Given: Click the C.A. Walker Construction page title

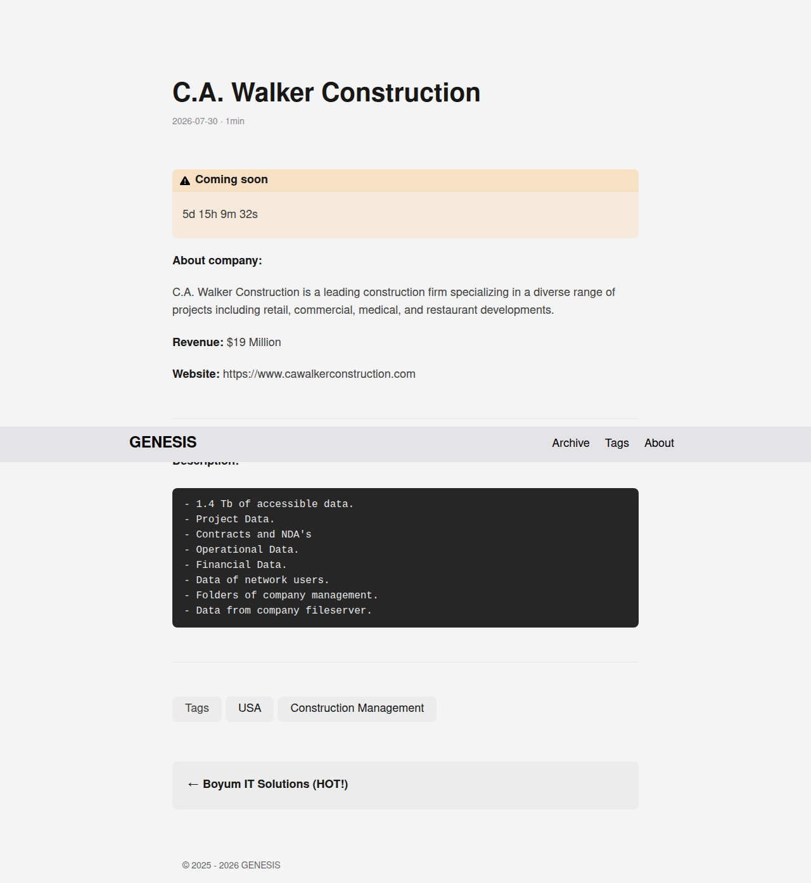Looking at the screenshot, I should point(326,93).
